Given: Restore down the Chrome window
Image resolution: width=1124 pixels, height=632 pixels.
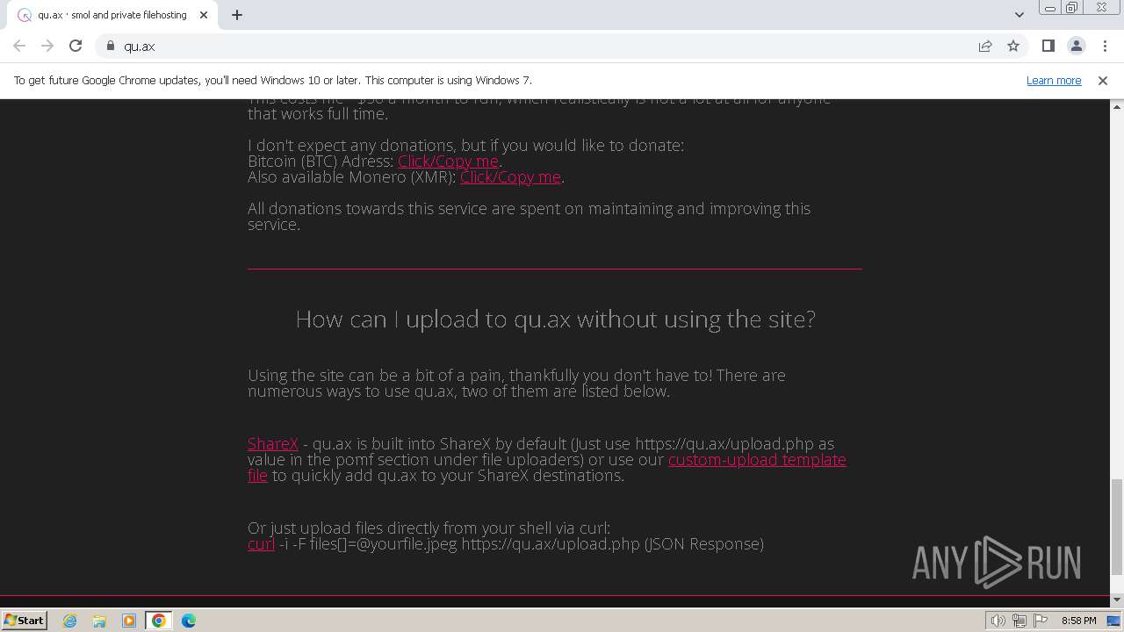Looking at the screenshot, I should 1072,8.
